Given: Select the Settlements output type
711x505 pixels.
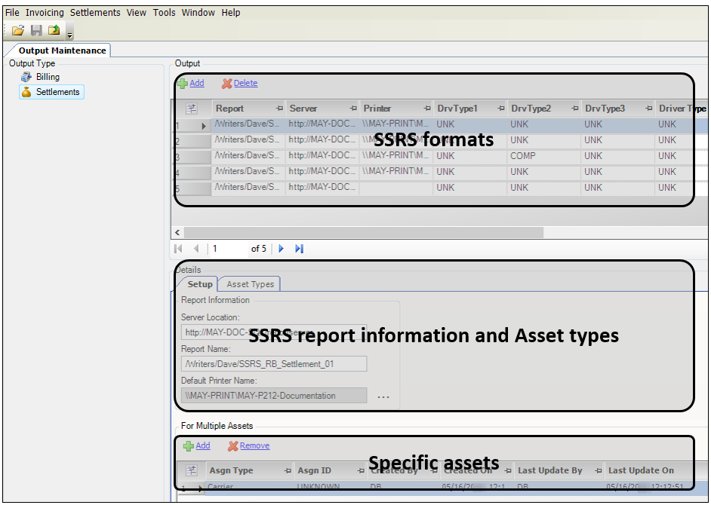Looking at the screenshot, I should (57, 92).
